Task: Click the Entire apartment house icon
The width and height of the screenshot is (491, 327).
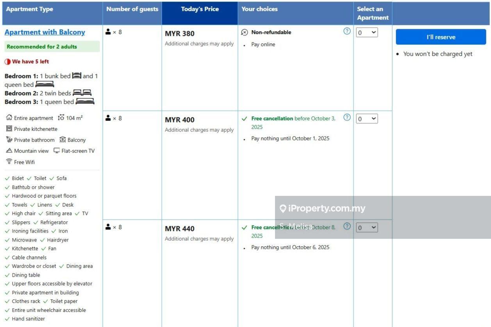Action: tap(9, 117)
